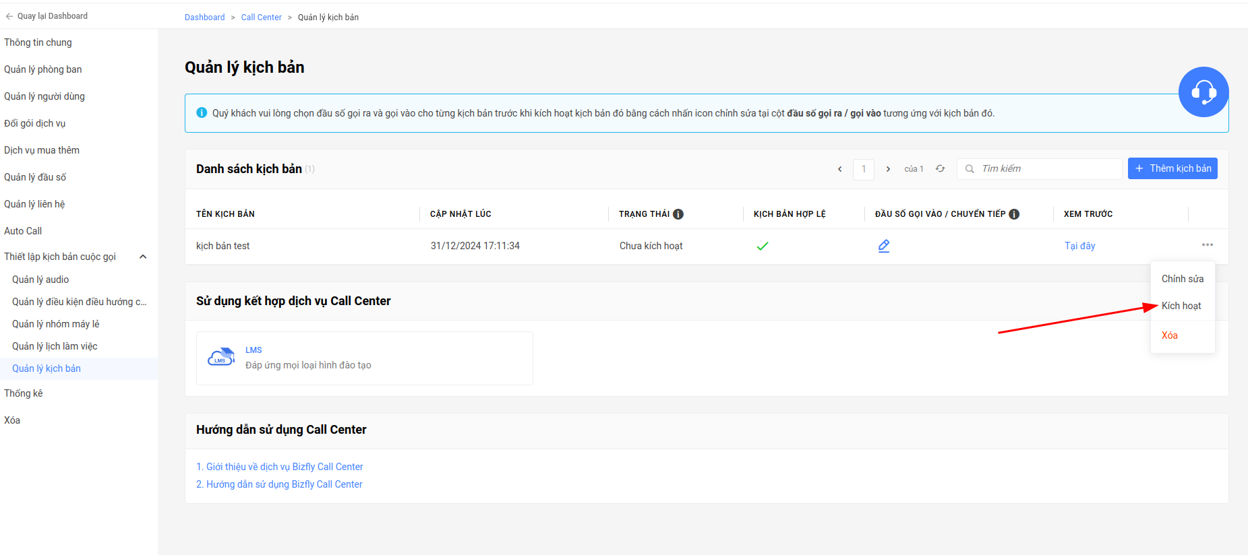Open the three-dot actions menu for kịch bản test
Screen dimensions: 1248x555
click(x=1207, y=244)
